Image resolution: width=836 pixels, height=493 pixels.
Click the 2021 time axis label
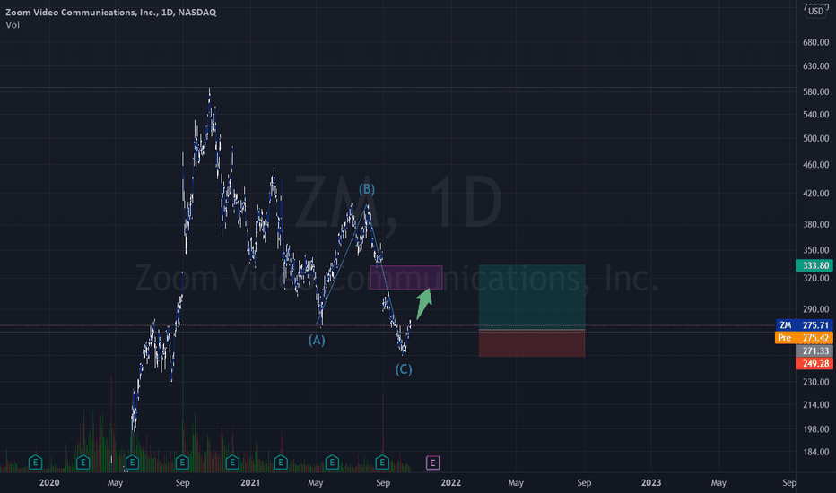coord(250,483)
